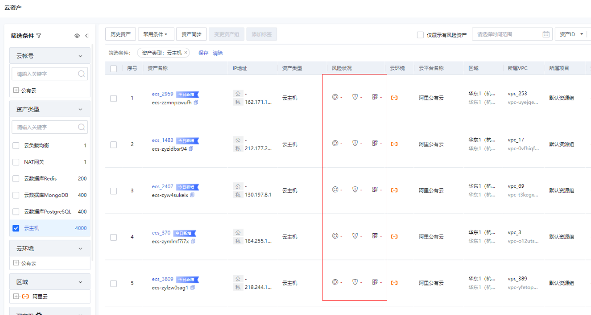This screenshot has width=591, height=315.
Task: Click the eye icon beside 筛选条件
Action: (77, 36)
